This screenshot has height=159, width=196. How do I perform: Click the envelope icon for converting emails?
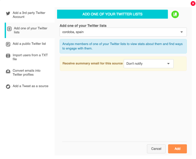click(8, 71)
